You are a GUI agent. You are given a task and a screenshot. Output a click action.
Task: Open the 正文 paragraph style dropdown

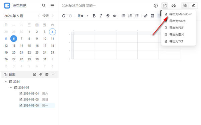click(x=83, y=16)
